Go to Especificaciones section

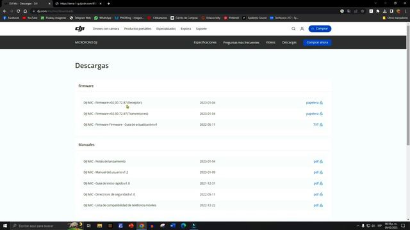pos(205,43)
